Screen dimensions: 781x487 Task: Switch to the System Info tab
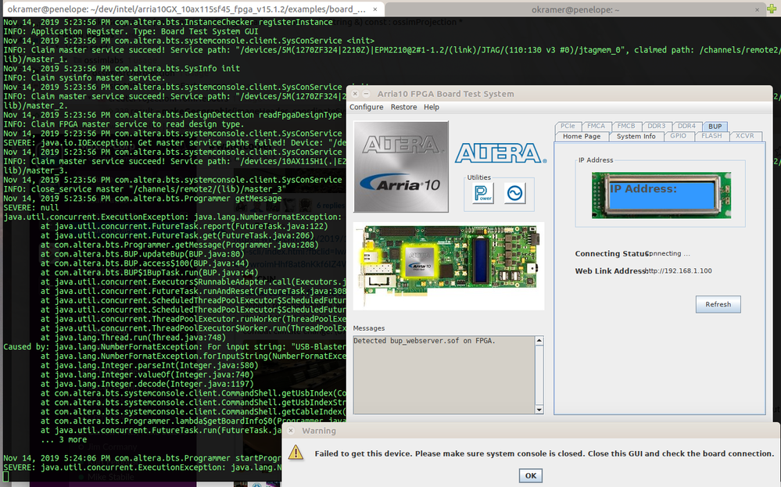635,136
